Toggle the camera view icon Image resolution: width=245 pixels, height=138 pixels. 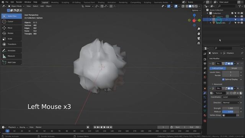199,38
